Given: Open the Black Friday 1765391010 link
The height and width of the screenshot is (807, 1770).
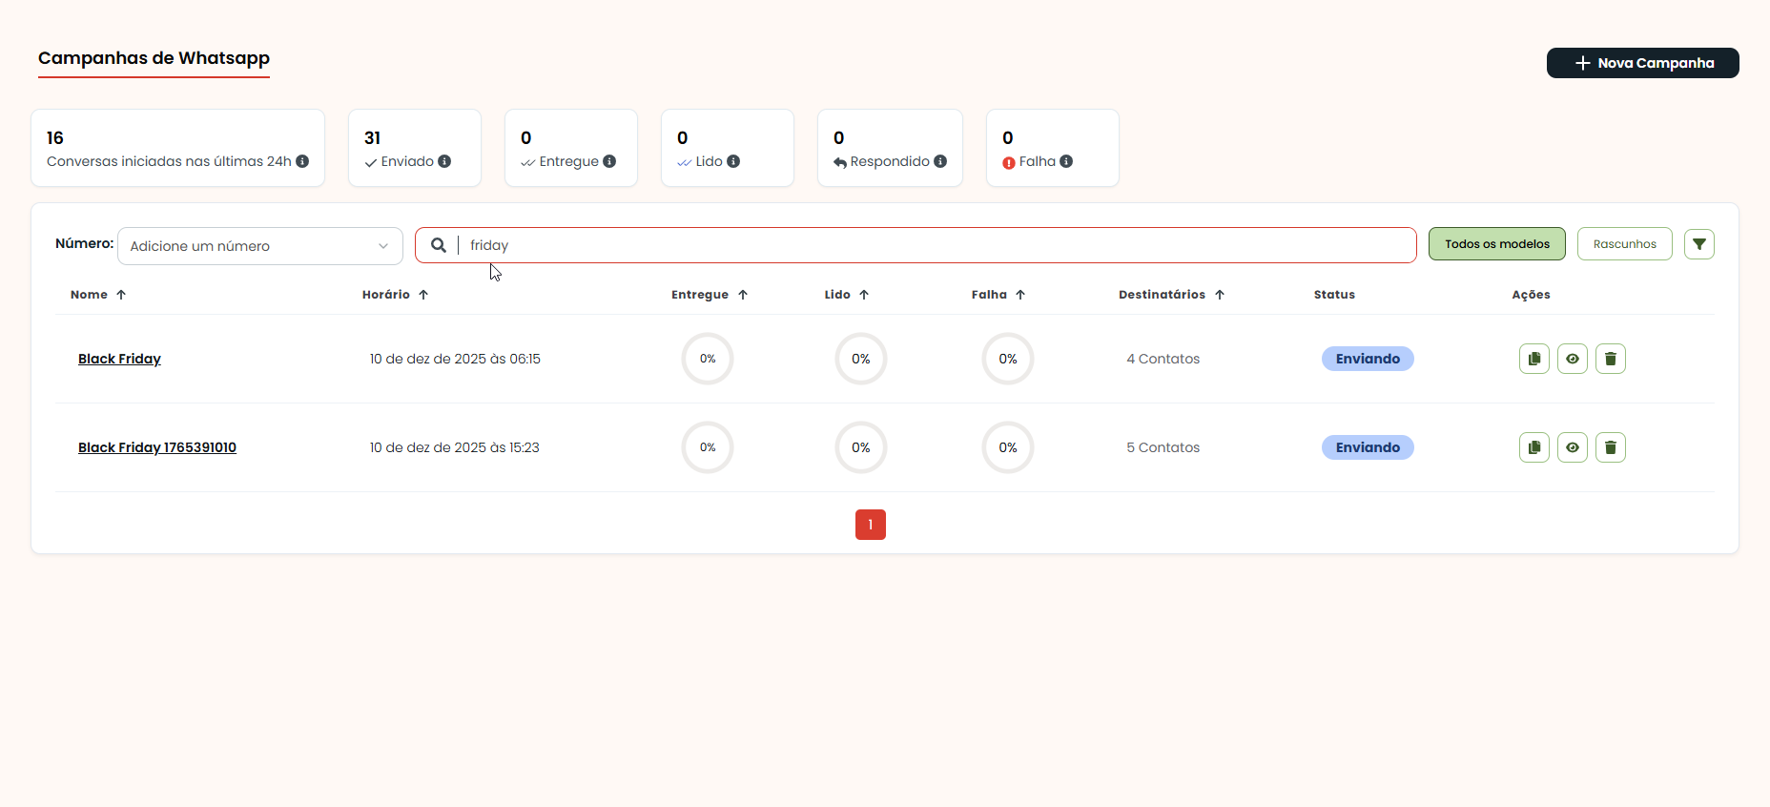Looking at the screenshot, I should [x=157, y=447].
